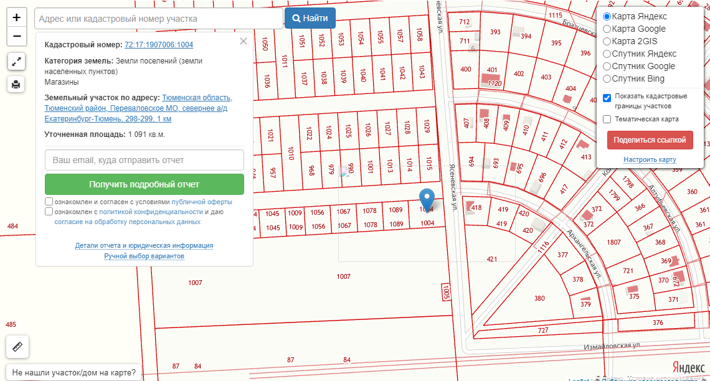Open политикой конфиденциальности link
Screen dimensions: 710x381
click(x=151, y=212)
